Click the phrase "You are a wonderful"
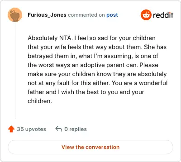 tap(140, 83)
